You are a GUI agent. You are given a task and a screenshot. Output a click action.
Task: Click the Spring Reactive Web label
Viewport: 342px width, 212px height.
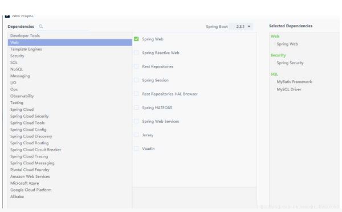pyautogui.click(x=161, y=53)
